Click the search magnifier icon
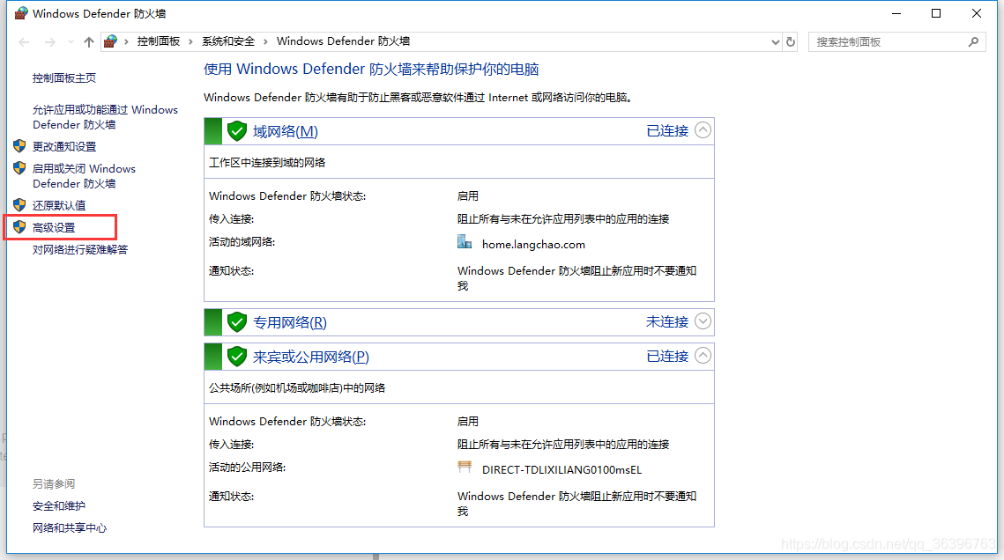The image size is (1004, 560). 973,42
